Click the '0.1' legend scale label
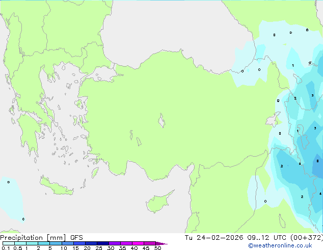This screenshot has width=323, height=250. [x=6, y=248]
